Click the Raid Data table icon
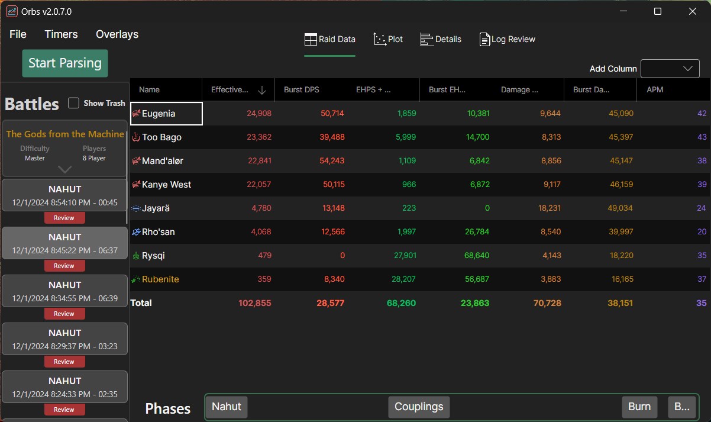 311,40
